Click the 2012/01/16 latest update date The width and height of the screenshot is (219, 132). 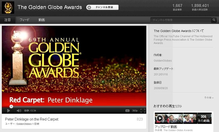coord(161,74)
